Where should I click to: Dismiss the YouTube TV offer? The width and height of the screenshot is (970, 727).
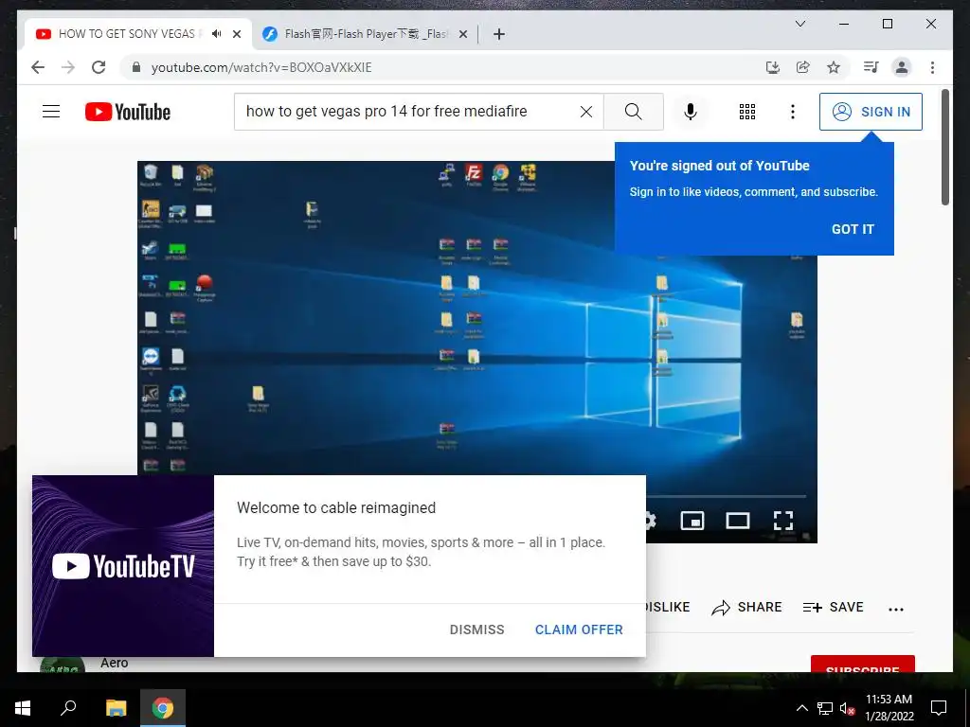[x=477, y=629]
